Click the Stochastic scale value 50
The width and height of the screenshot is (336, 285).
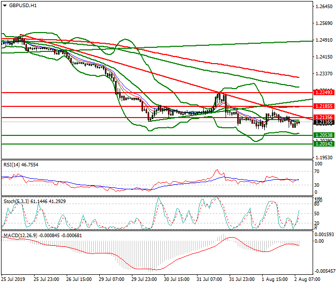(x=317, y=214)
